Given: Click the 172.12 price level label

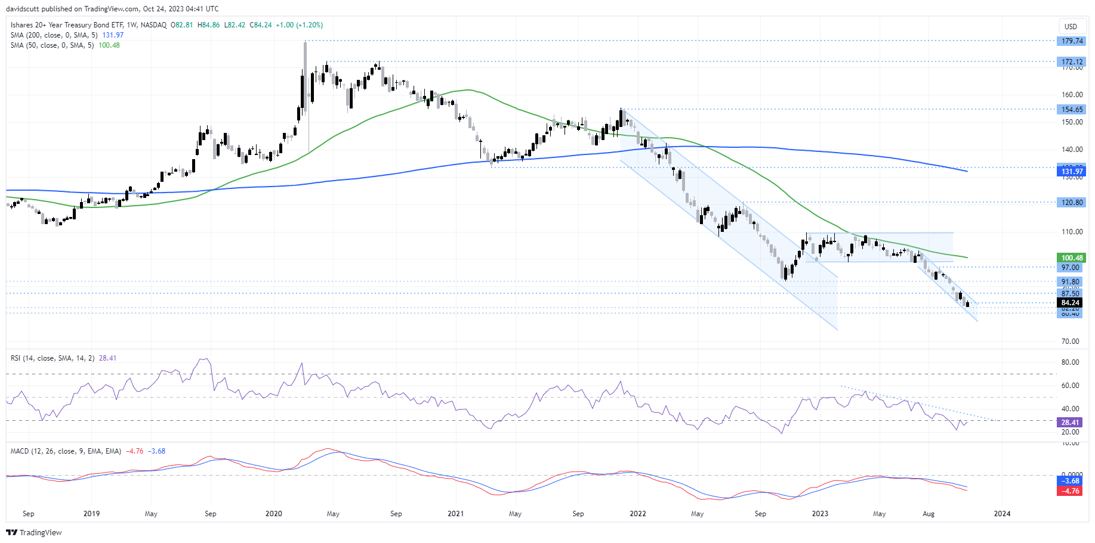Looking at the screenshot, I should point(1072,61).
